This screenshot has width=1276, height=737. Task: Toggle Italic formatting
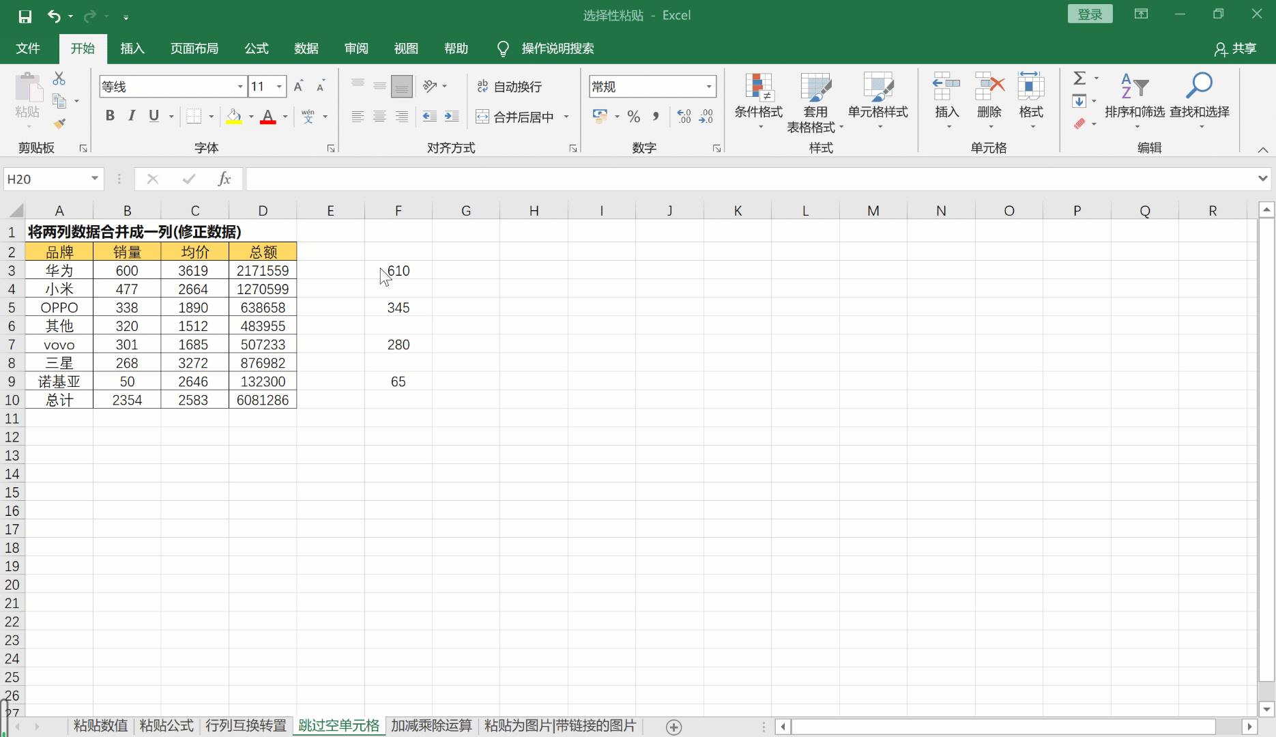pos(132,116)
